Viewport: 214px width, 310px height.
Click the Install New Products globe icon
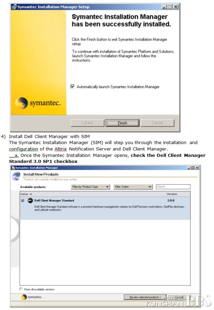pos(17,176)
